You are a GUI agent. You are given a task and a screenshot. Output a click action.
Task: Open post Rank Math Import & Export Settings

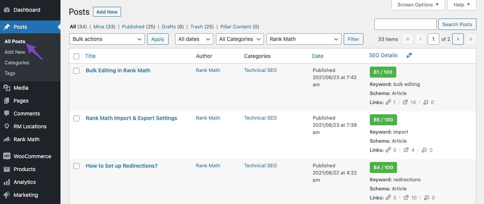coord(132,118)
